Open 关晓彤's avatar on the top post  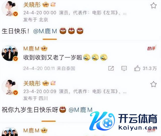tap(10, 9)
